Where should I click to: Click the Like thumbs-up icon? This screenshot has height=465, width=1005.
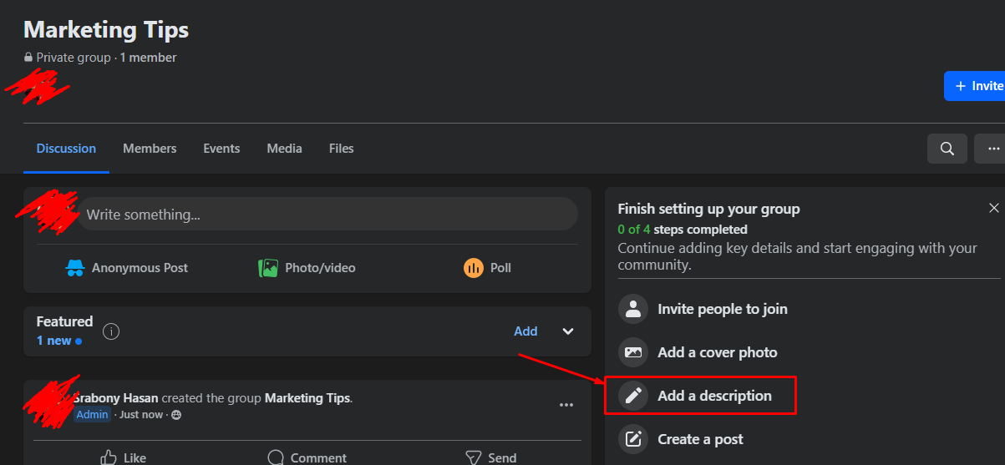pos(109,457)
